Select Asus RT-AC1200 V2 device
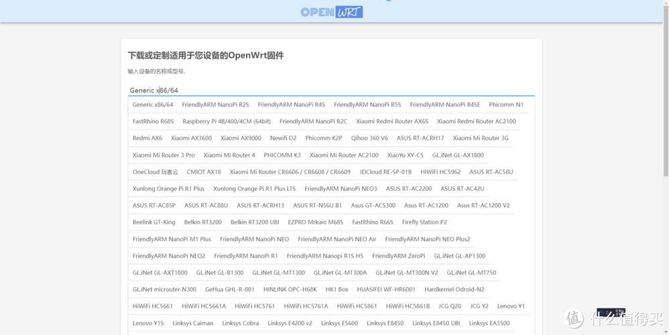This screenshot has width=669, height=335. tap(483, 206)
